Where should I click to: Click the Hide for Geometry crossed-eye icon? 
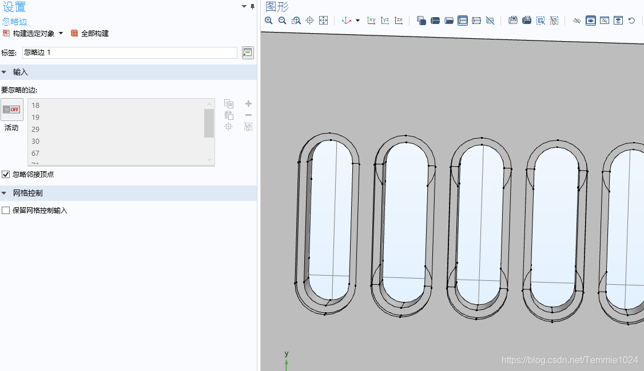tap(577, 21)
